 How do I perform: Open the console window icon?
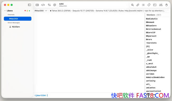[155, 5]
